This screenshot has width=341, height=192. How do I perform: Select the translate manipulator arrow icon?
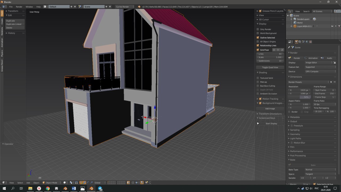click(84, 183)
